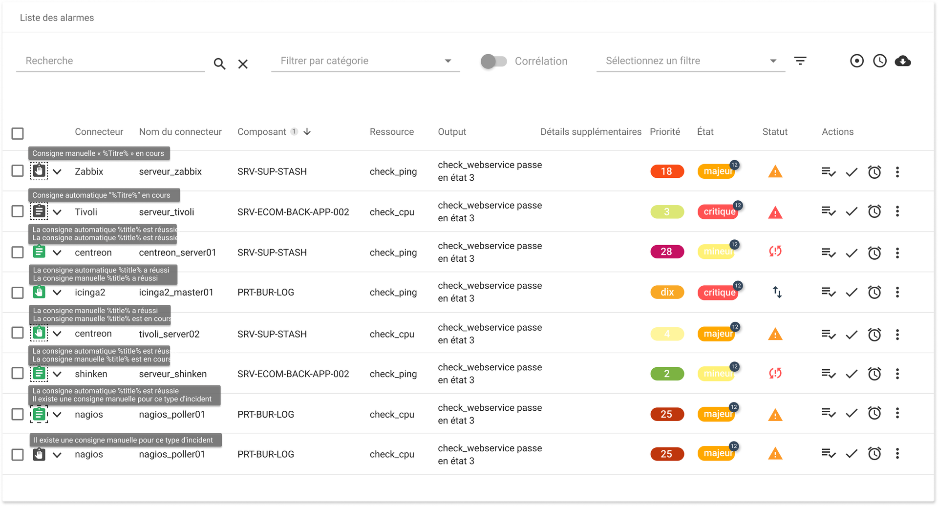The height and width of the screenshot is (506, 938).
Task: Toggle the Corrélation switch
Action: [493, 61]
